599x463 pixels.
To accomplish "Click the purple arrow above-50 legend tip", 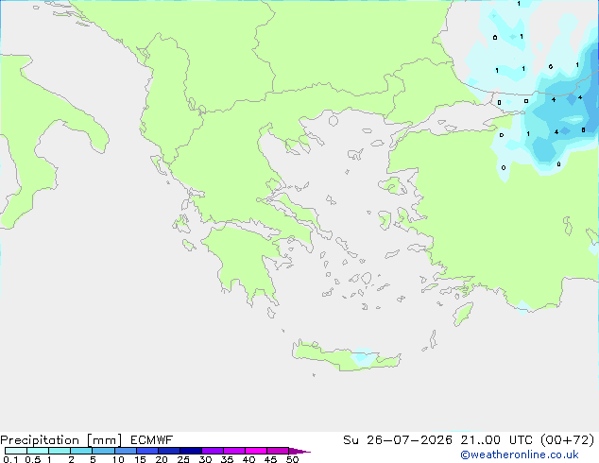I will click(x=299, y=451).
